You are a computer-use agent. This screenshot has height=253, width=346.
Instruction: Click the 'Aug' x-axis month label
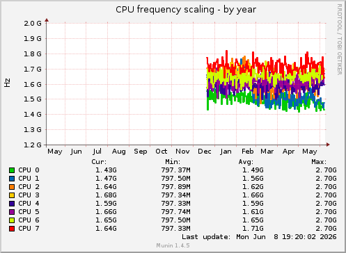tap(119, 152)
